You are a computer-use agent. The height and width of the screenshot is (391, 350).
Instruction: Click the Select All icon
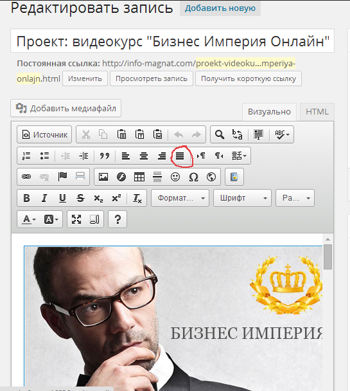[x=258, y=134]
